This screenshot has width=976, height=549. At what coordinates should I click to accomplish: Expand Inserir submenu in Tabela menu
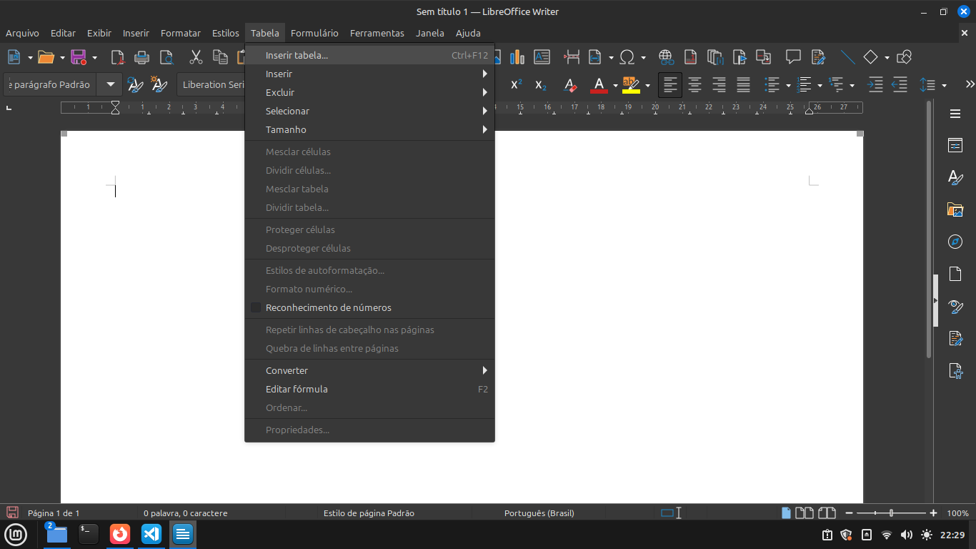coord(369,74)
